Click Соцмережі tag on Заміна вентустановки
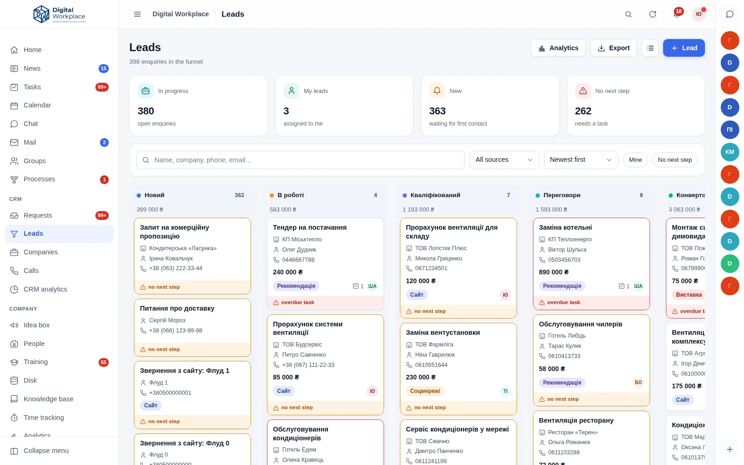744x465 pixels. click(x=425, y=391)
